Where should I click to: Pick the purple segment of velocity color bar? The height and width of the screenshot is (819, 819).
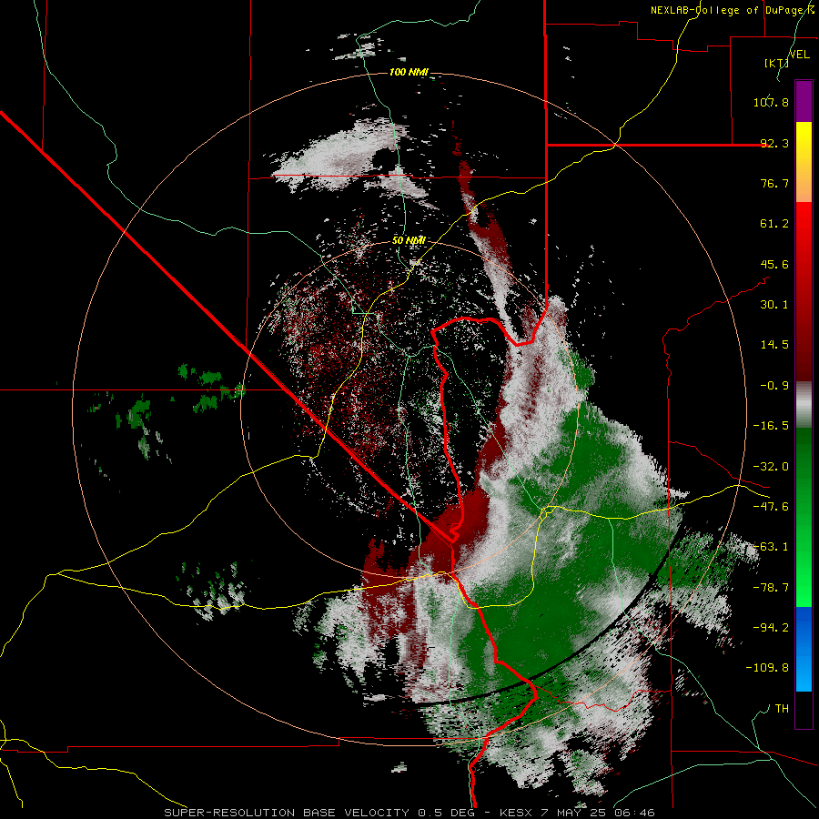pyautogui.click(x=804, y=101)
